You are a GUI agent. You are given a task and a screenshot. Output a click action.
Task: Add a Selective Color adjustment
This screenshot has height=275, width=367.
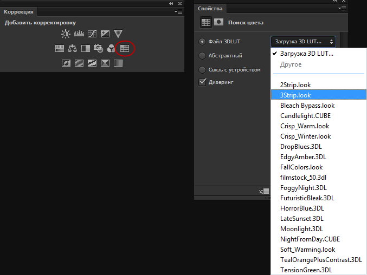click(x=105, y=63)
